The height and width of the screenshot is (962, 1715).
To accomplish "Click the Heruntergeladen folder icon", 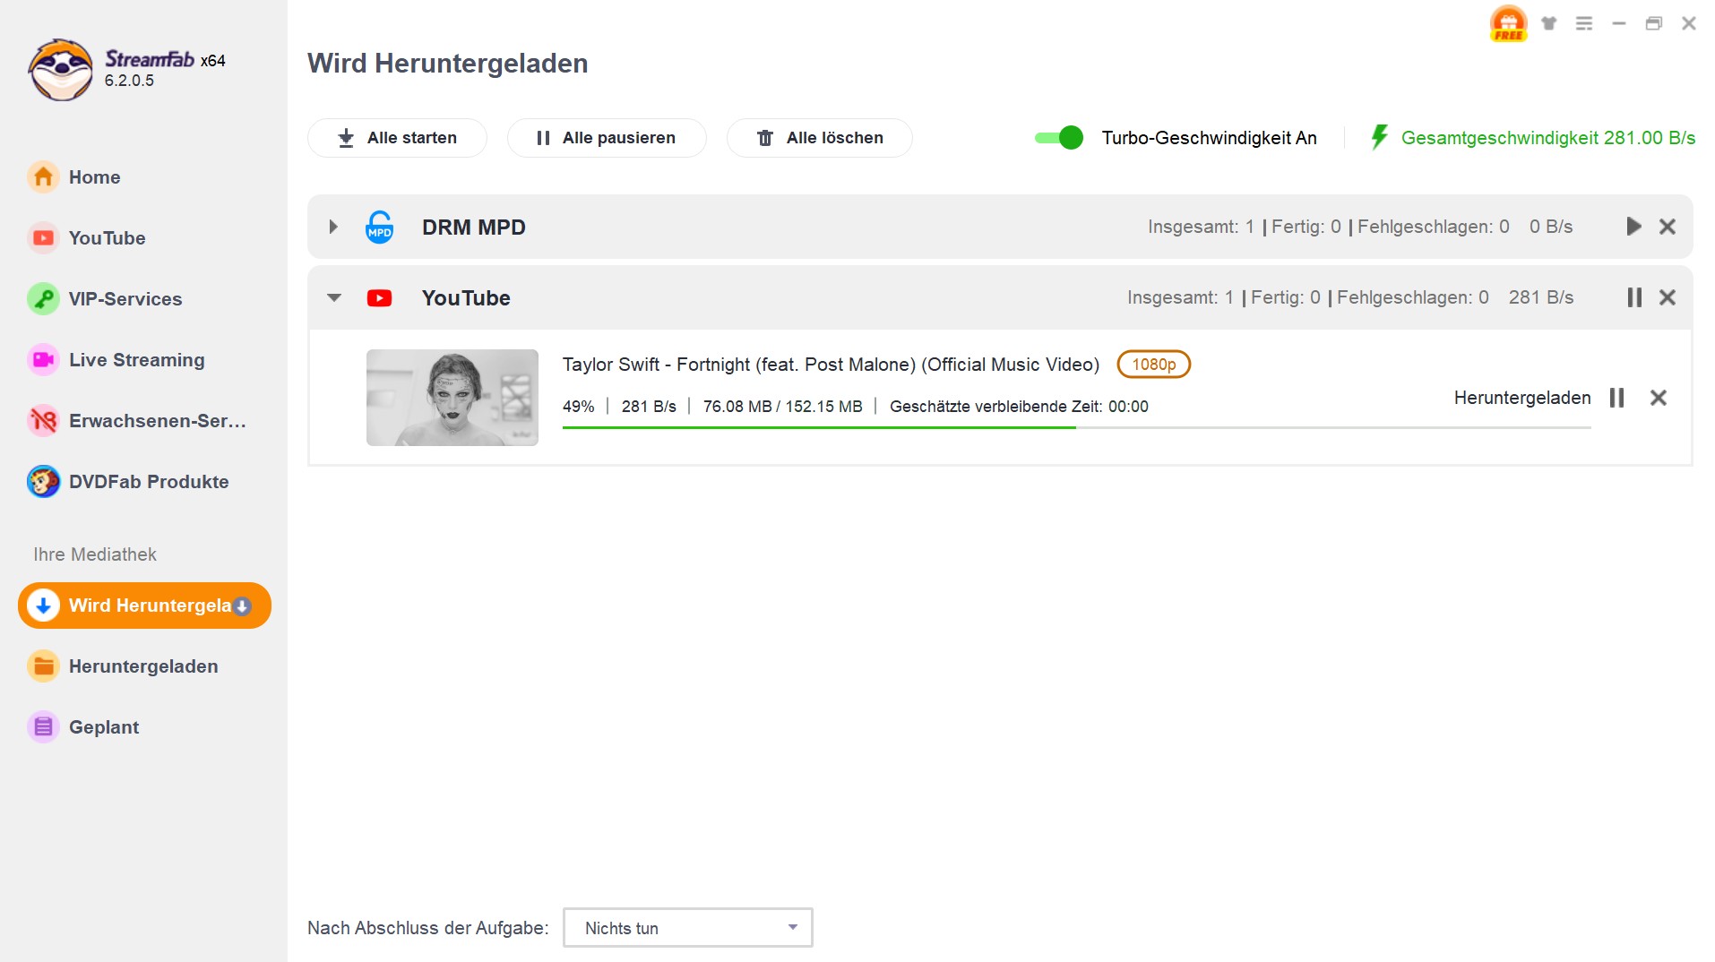I will (x=43, y=666).
